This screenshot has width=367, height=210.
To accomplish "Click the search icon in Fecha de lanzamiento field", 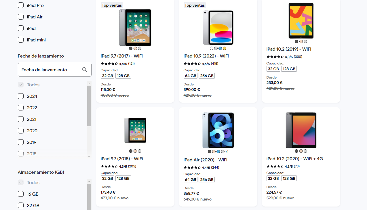I will pyautogui.click(x=85, y=70).
